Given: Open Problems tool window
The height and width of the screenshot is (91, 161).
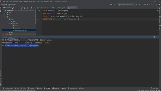Looking at the screenshot, I should coord(31,88).
